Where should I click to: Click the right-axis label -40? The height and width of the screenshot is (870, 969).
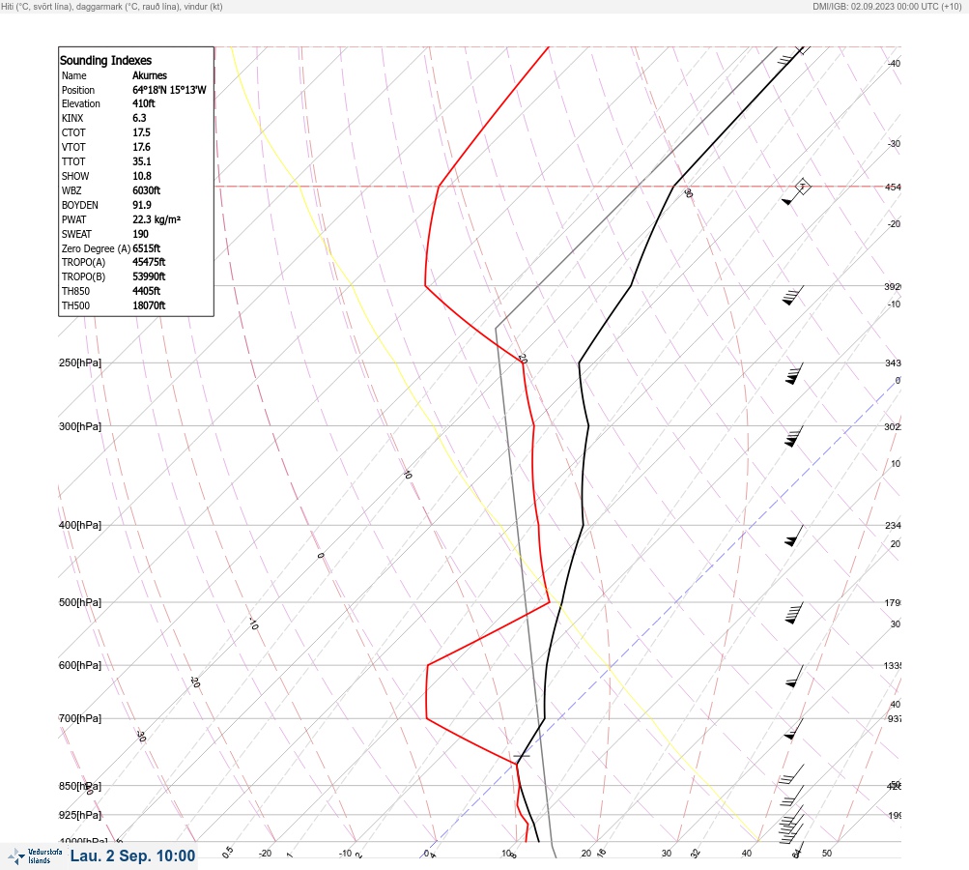[894, 64]
